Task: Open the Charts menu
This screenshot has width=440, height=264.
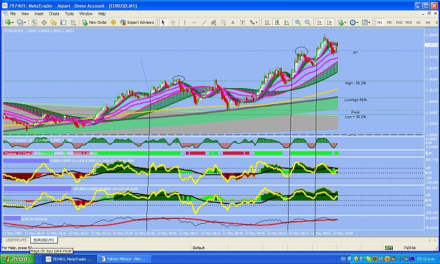Action: tap(54, 13)
